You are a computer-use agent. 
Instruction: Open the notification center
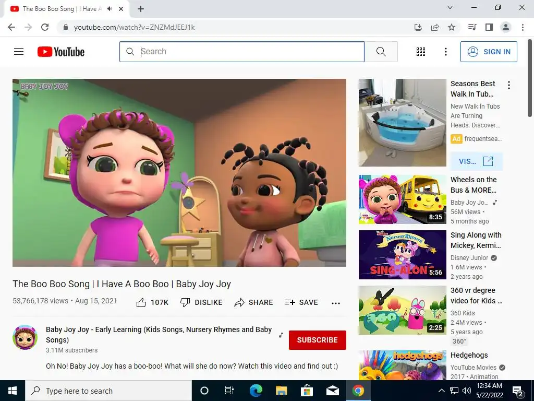point(518,391)
